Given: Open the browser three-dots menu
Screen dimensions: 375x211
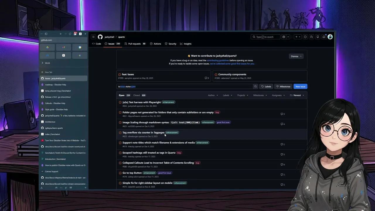Looking at the screenshot, I should [42, 34].
